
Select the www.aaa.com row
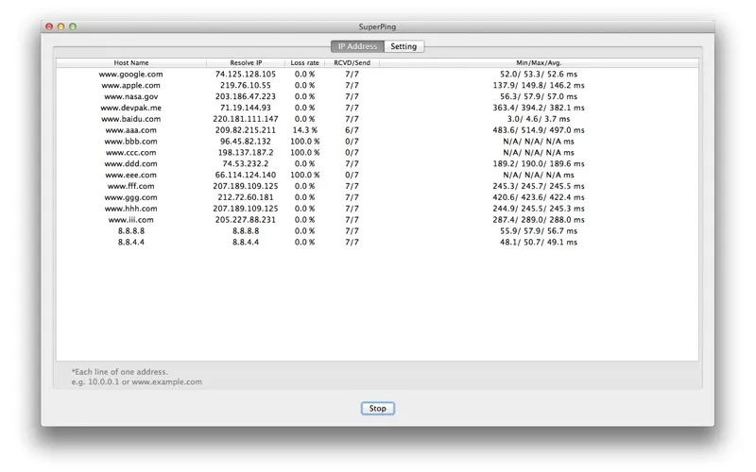[131, 130]
